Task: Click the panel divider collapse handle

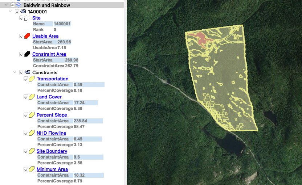Action: tap(125, 63)
